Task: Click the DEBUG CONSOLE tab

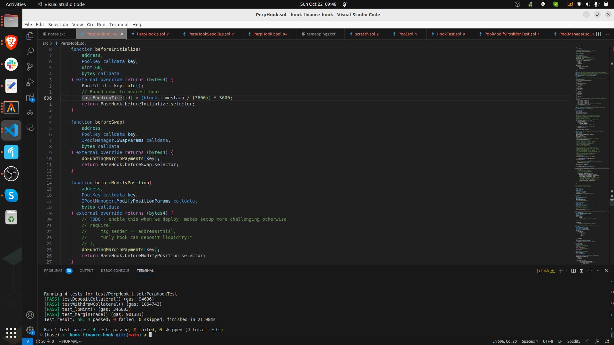Action: 115,271
